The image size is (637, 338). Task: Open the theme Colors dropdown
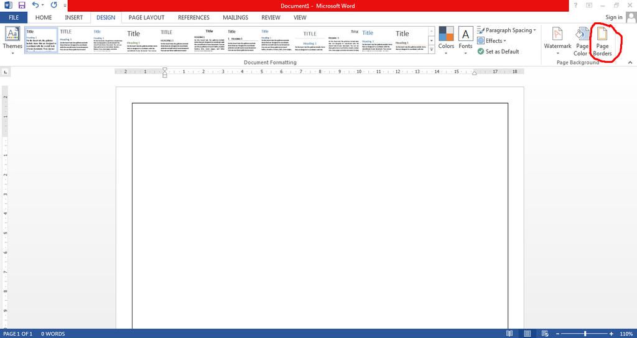click(446, 40)
